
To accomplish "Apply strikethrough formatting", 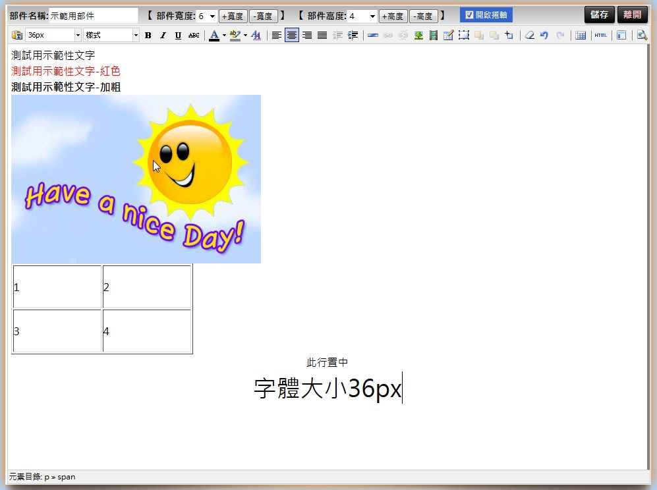I will [194, 36].
